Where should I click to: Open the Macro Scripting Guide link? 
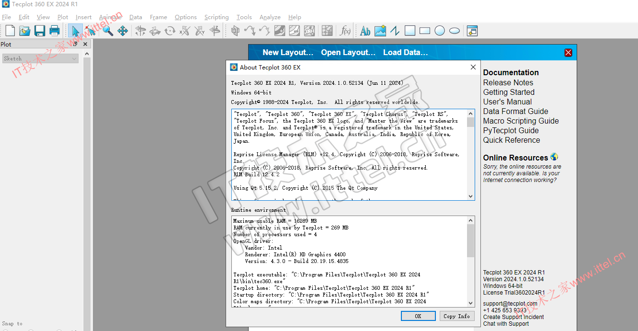(521, 121)
